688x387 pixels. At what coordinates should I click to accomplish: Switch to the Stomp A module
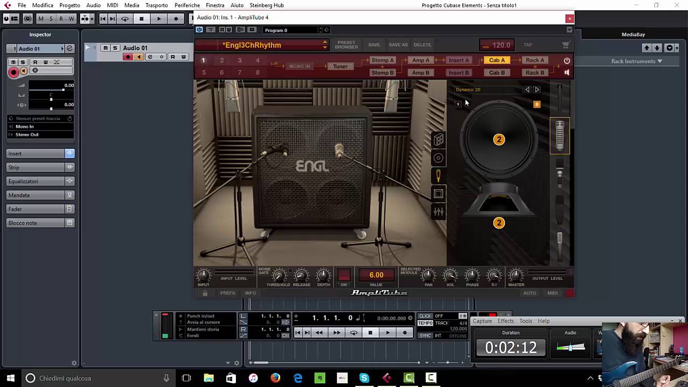(383, 60)
